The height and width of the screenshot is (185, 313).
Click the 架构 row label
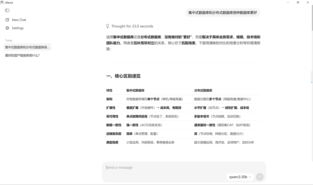coord(109,99)
